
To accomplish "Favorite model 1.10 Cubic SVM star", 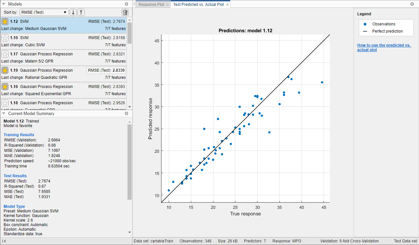I will click(x=5, y=38).
